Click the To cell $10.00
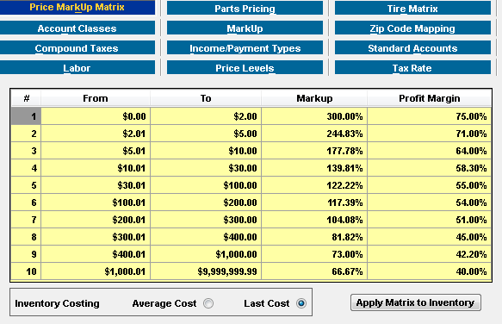 (206, 151)
